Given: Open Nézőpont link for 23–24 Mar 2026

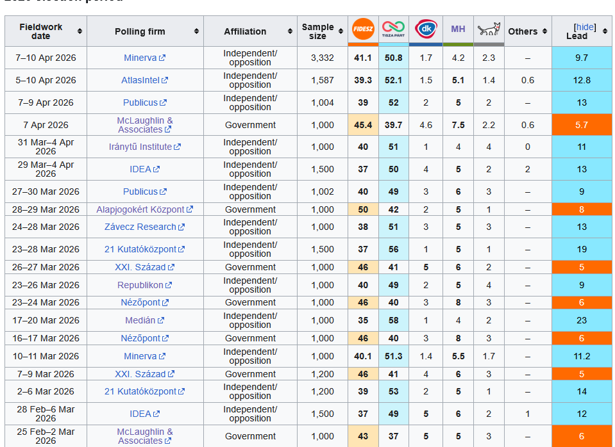Looking at the screenshot, I should pos(145,302).
